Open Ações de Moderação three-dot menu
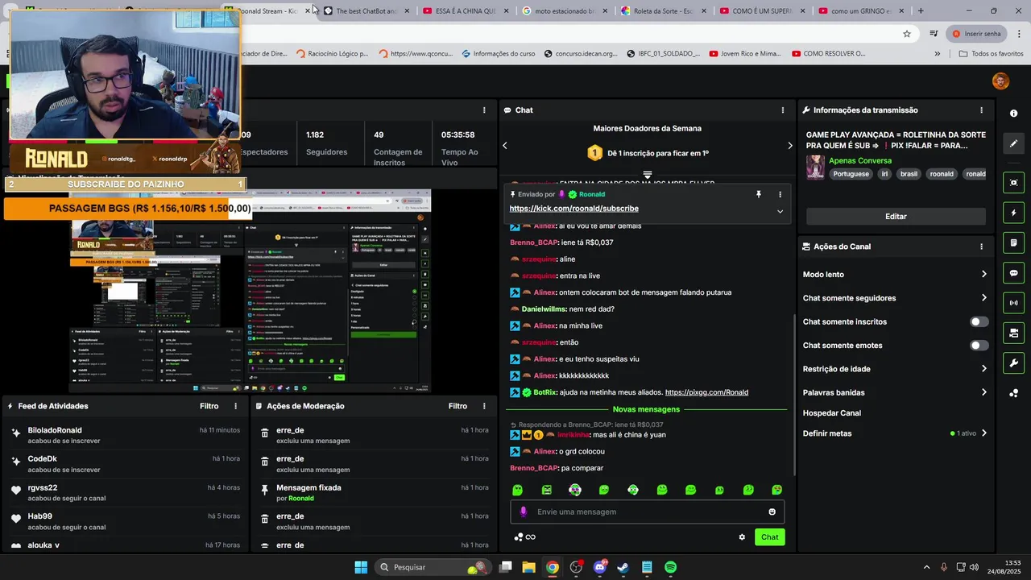 click(x=484, y=406)
